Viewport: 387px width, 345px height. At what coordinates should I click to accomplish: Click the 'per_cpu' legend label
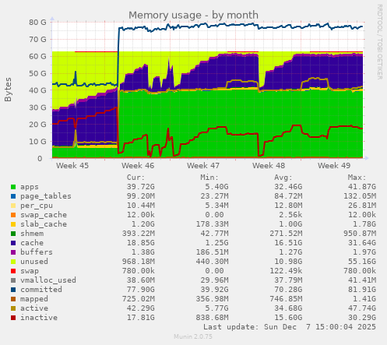(37, 206)
